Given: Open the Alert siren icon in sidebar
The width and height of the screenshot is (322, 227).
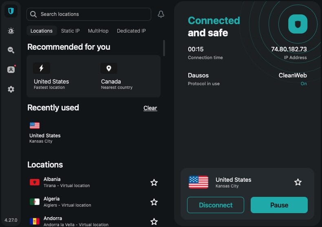Looking at the screenshot, I should pos(11,31).
